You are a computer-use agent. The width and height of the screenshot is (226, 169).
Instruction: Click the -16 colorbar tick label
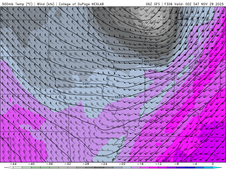pos(140,164)
